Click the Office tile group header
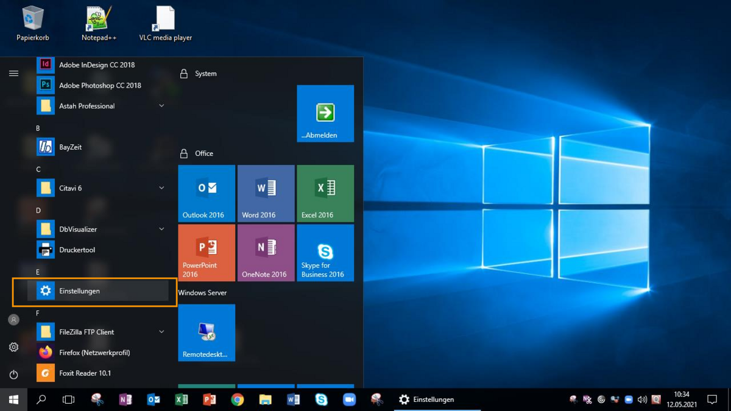 point(204,153)
